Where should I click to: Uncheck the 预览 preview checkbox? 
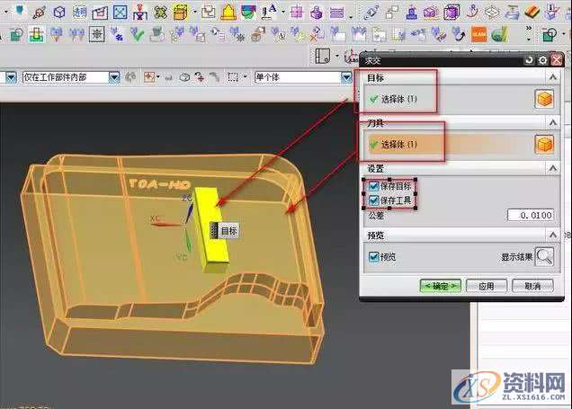pos(374,257)
